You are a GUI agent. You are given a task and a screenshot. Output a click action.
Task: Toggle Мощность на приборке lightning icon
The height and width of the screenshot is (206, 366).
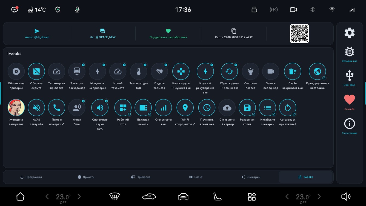97,71
